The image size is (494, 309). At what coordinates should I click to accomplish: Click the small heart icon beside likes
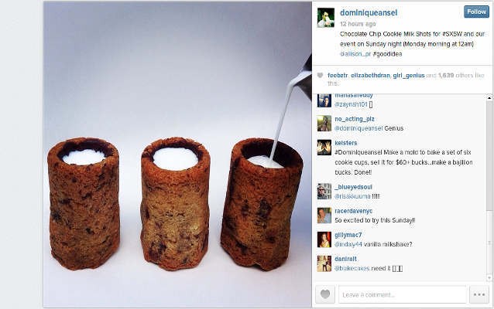pos(320,76)
